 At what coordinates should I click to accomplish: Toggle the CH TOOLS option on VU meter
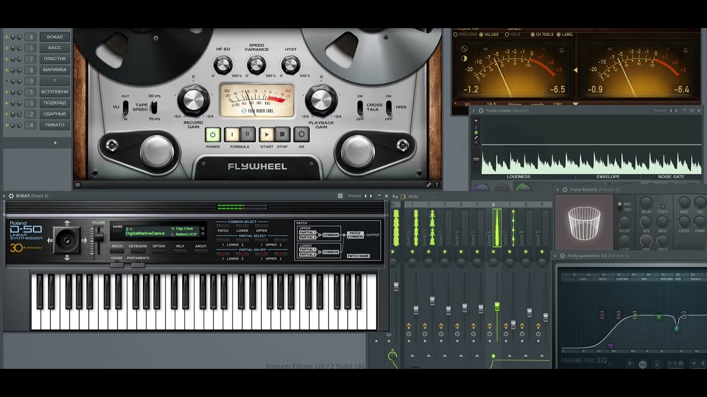(x=542, y=34)
